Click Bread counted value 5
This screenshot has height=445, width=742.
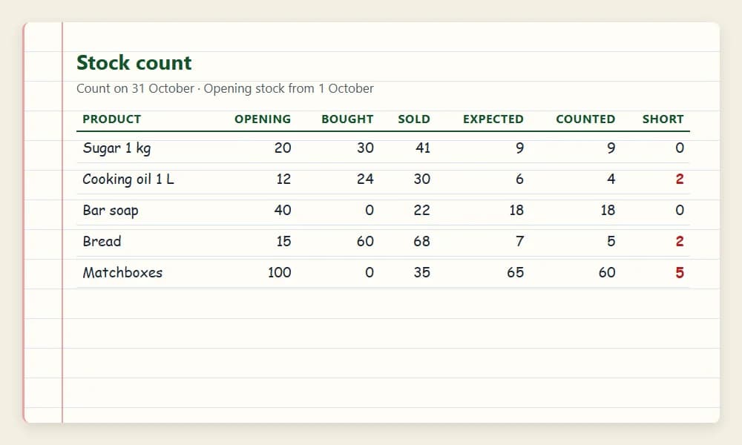(x=611, y=241)
